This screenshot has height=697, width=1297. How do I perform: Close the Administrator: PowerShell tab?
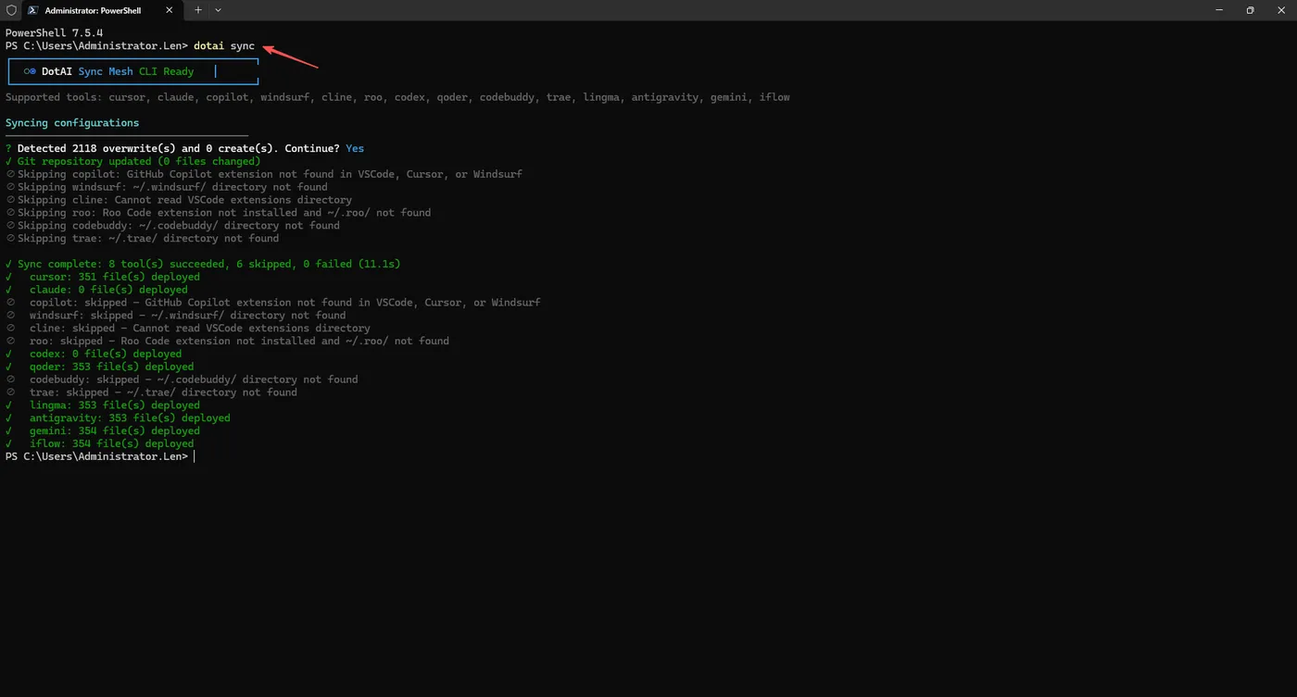169,10
